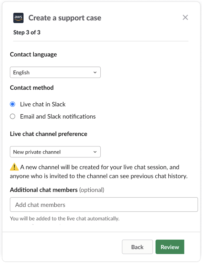This screenshot has width=202, height=265.
Task: Click the Create a support case title
Action: tap(64, 18)
